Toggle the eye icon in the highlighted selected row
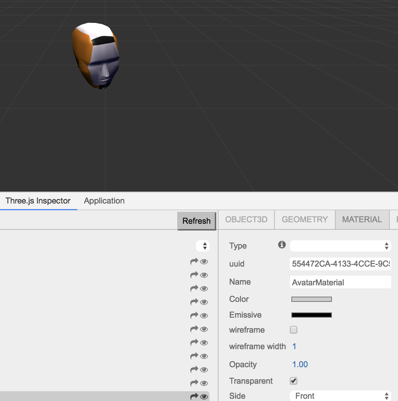 (204, 396)
